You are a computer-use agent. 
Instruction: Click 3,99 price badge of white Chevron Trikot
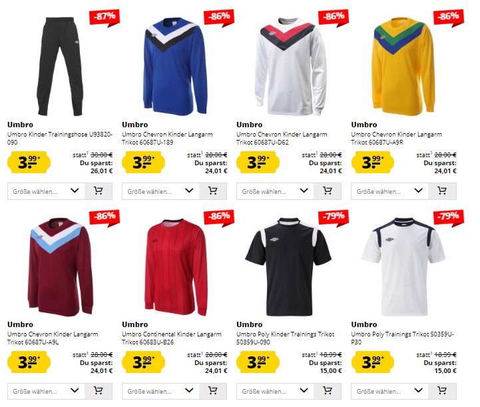click(258, 163)
